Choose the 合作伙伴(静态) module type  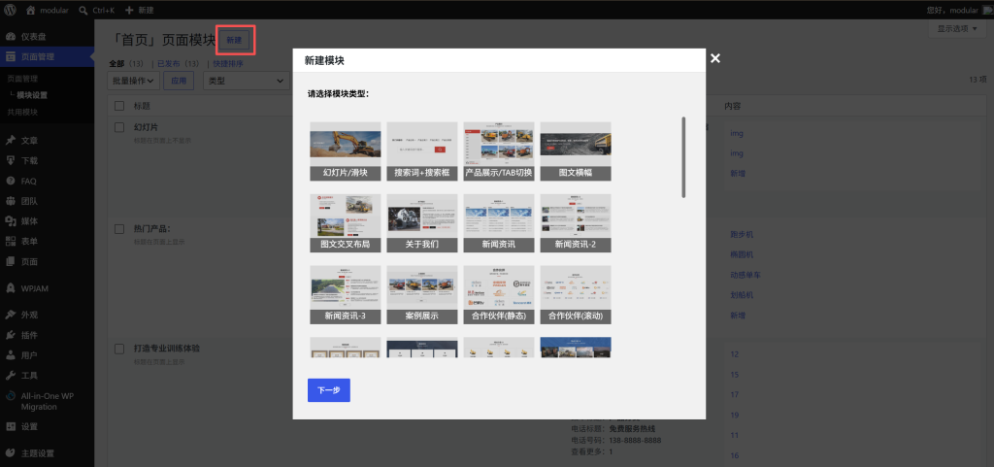(499, 294)
